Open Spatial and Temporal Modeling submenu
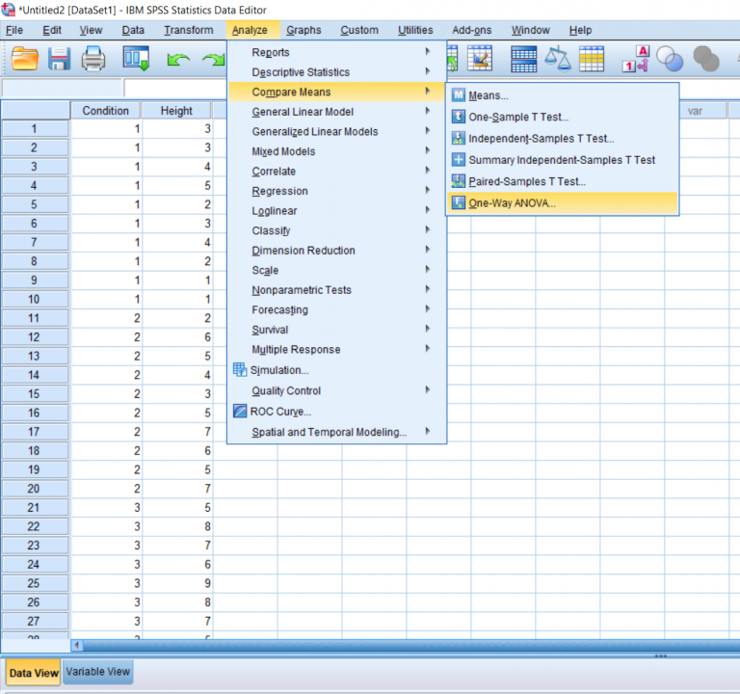 336,433
